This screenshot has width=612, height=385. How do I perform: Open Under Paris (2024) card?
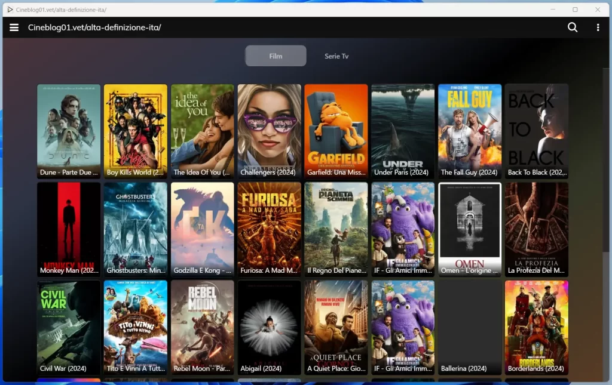pyautogui.click(x=403, y=131)
